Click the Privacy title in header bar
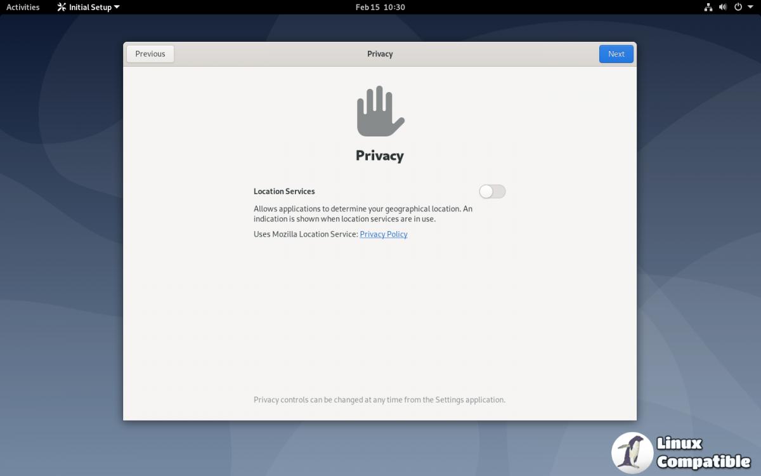Viewport: 761px width, 476px height. [380, 54]
